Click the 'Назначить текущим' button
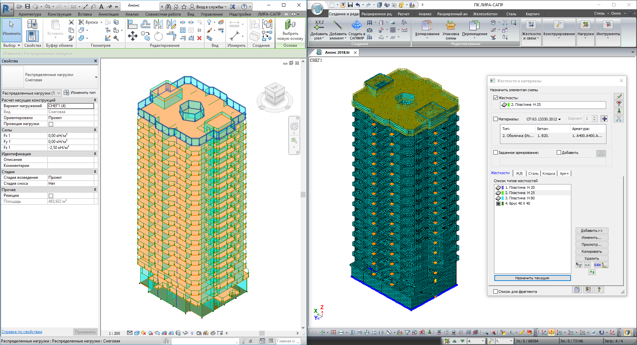 (532, 278)
